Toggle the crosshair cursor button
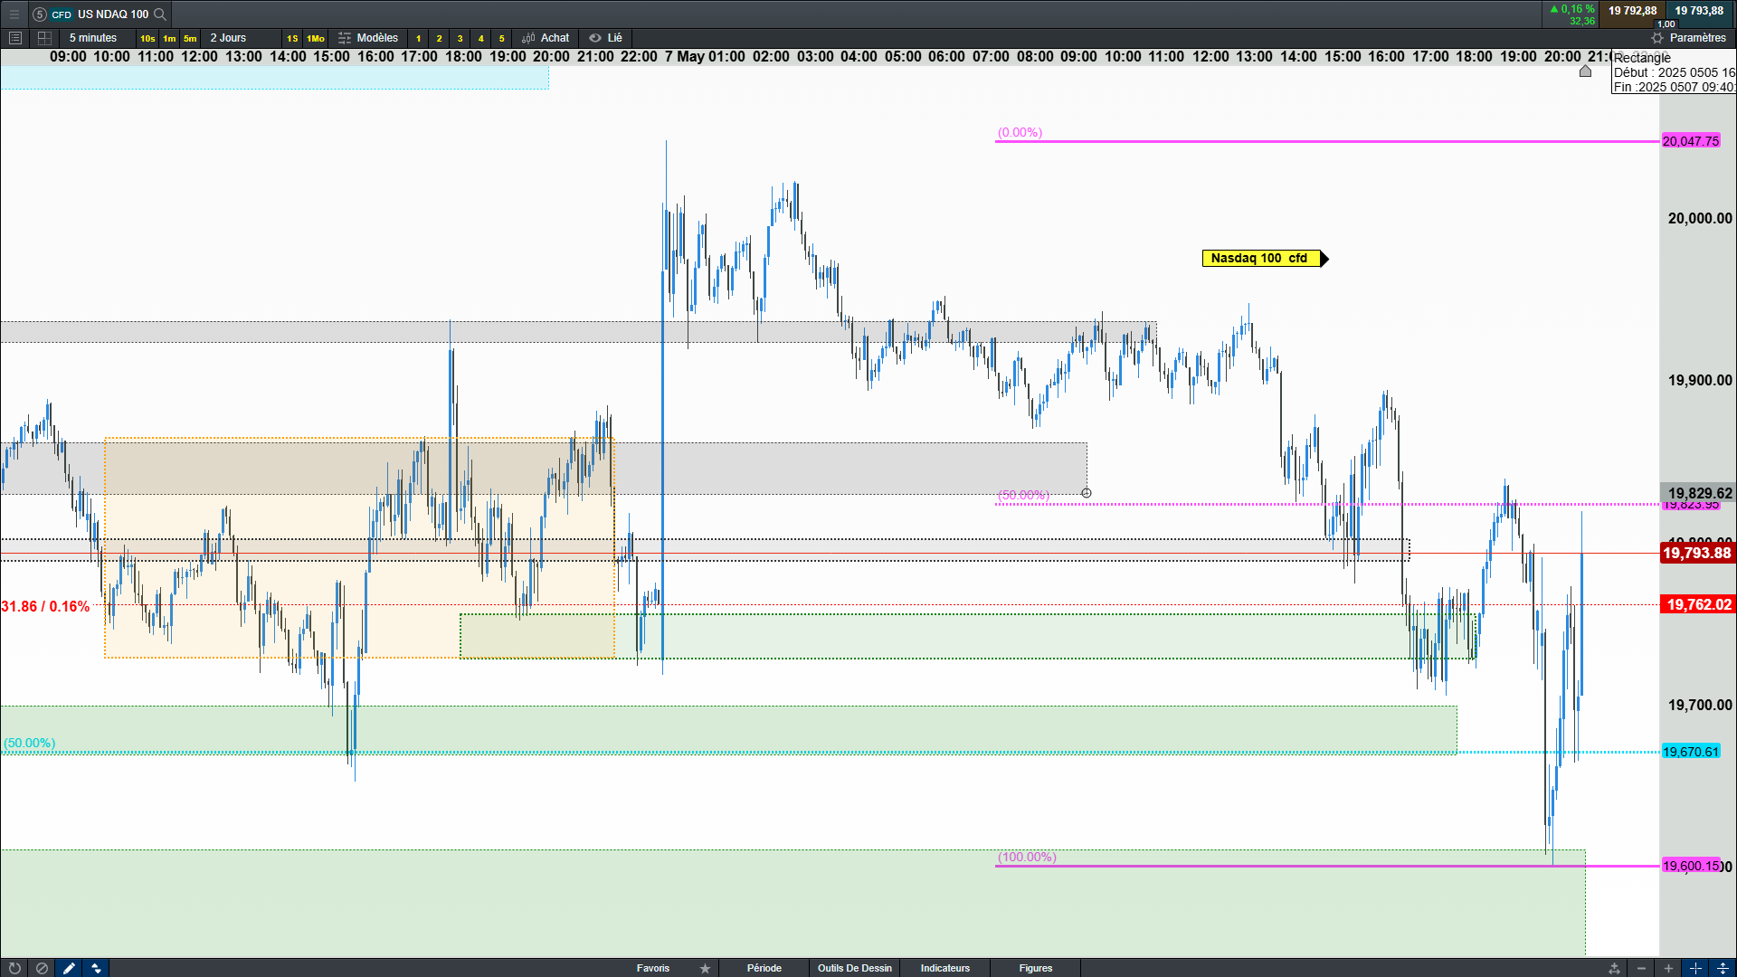This screenshot has height=977, width=1737. 1695,968
